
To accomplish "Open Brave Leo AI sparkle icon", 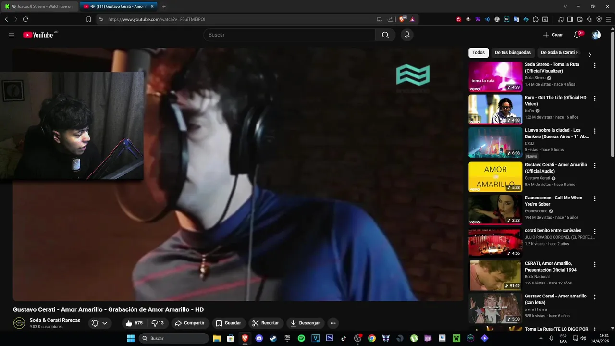I will (x=590, y=19).
